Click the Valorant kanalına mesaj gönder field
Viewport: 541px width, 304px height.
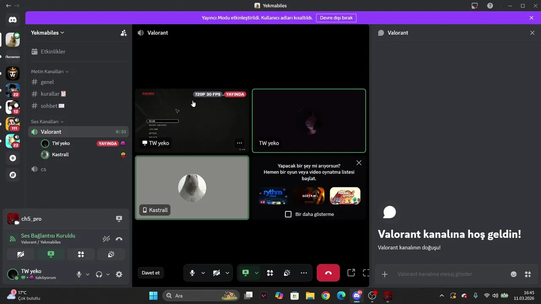click(x=449, y=274)
